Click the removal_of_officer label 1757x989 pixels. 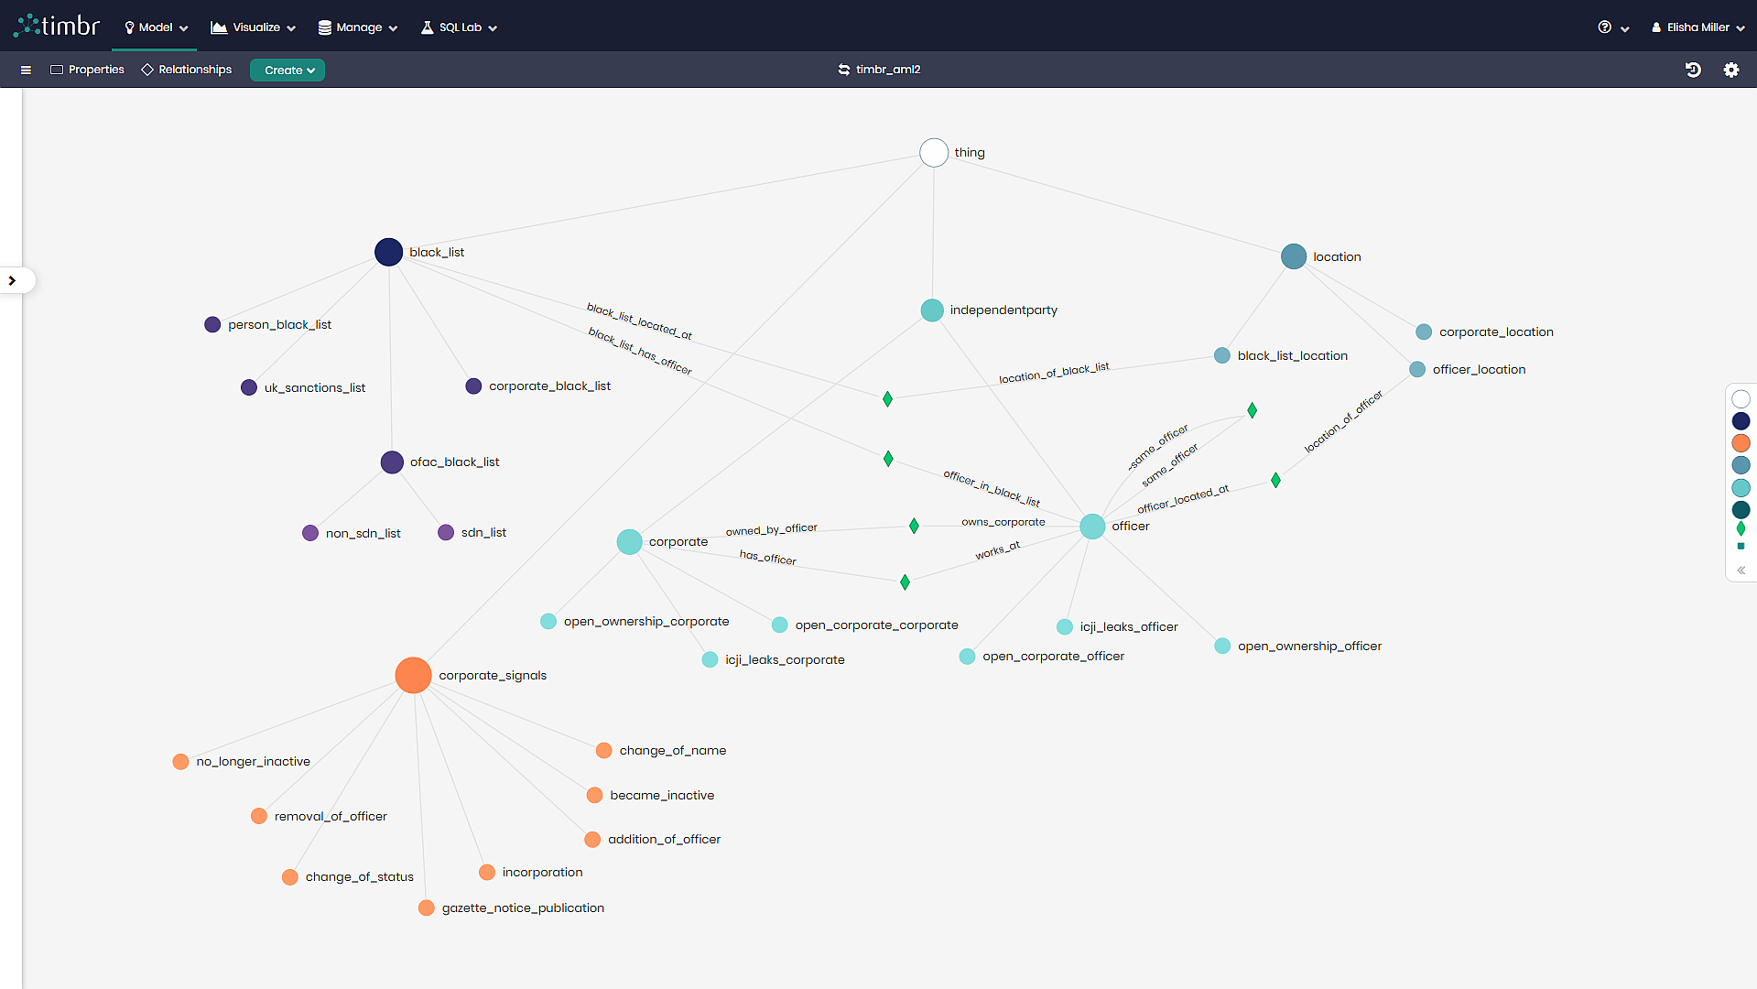pos(331,817)
